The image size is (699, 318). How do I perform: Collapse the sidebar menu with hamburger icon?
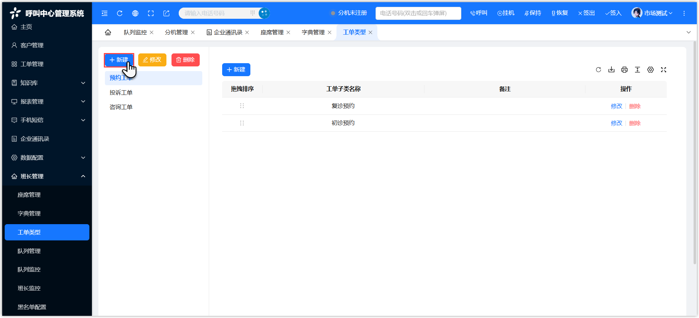105,13
